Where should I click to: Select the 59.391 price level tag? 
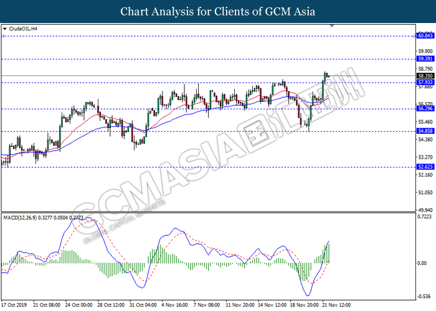coord(425,59)
